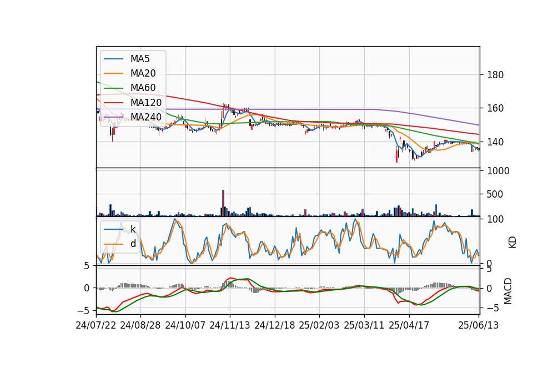This screenshot has width=533, height=383.
Task: Click the MA120 red legend line sample
Action: (113, 102)
